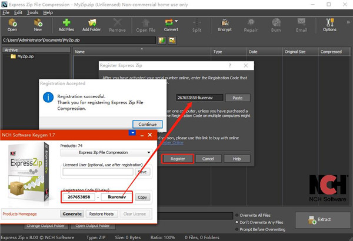The height and width of the screenshot is (241, 353).
Task: Click the Paste button in Register dialog
Action: point(238,98)
